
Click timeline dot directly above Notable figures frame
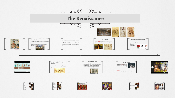(126, 55)
